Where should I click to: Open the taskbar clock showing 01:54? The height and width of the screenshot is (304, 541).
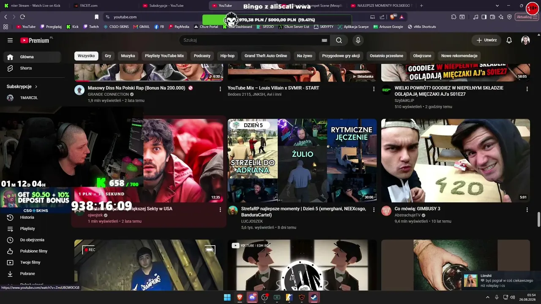(x=527, y=297)
